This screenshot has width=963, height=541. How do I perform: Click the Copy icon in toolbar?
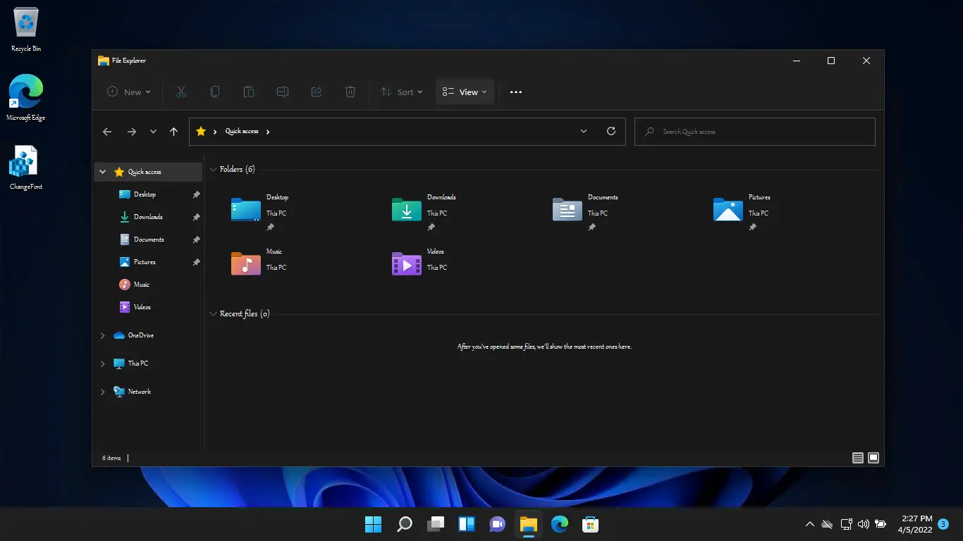(215, 92)
